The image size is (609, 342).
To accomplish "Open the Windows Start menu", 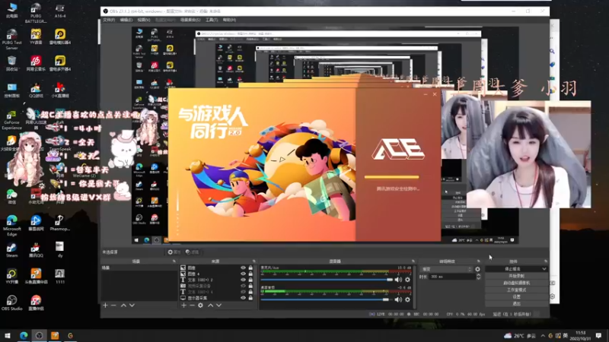I will [x=8, y=335].
